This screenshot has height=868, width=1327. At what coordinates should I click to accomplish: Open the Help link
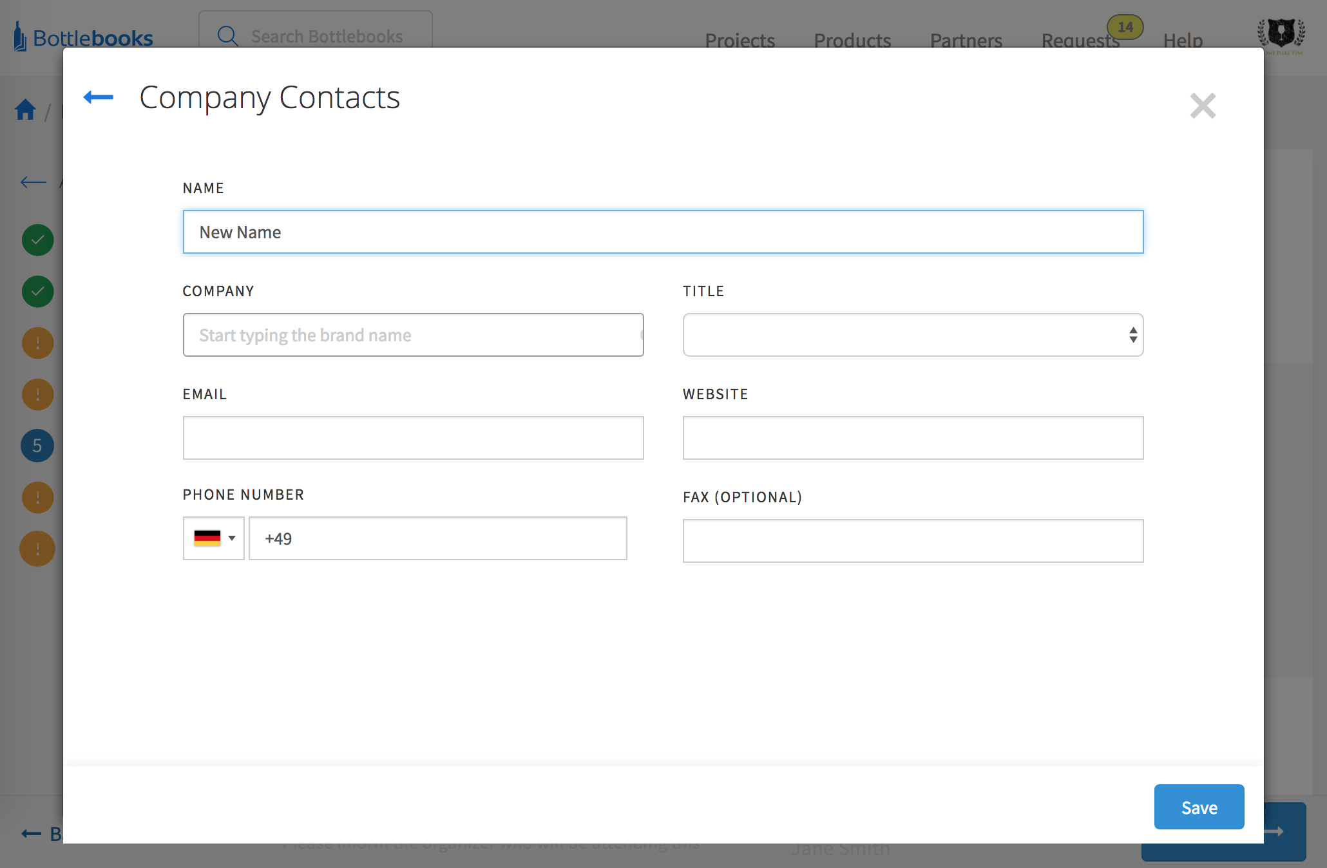point(1183,40)
